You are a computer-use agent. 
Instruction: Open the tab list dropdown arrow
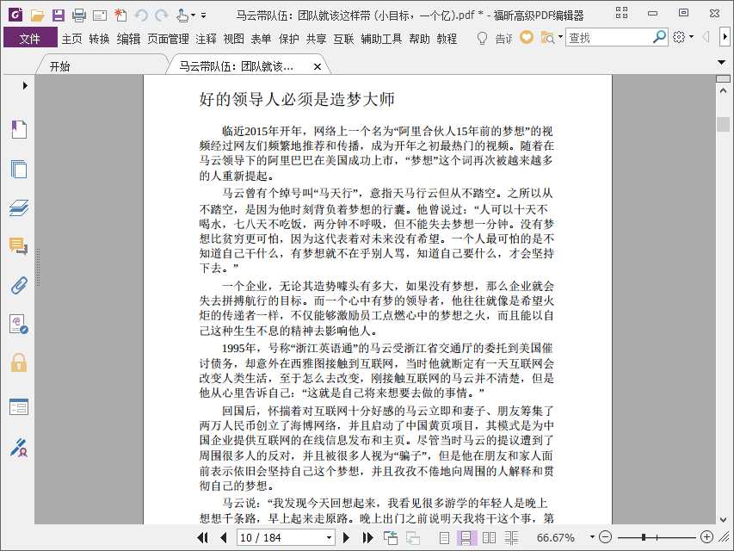(722, 62)
